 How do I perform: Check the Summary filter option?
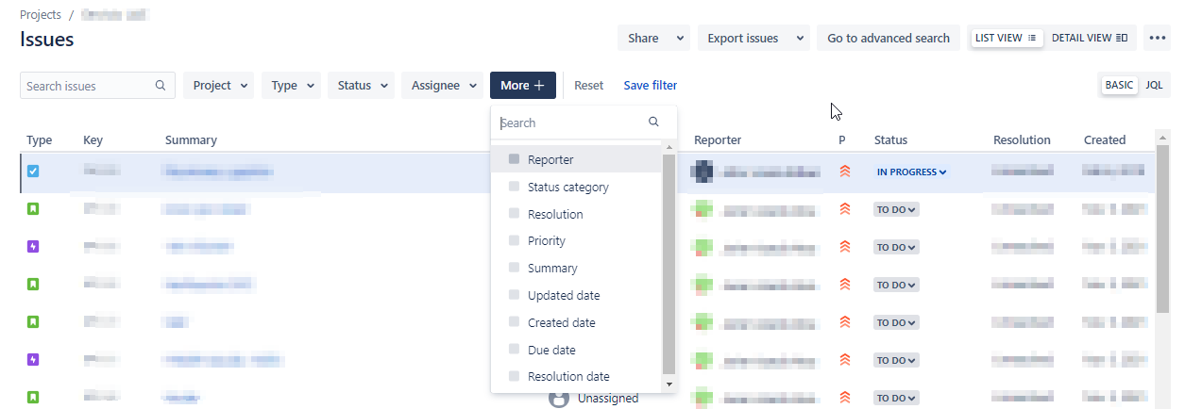[x=514, y=268]
